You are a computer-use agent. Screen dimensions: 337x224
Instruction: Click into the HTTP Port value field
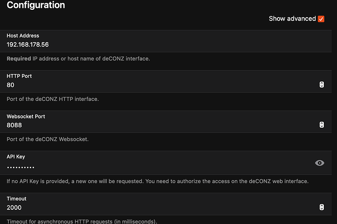[147, 85]
